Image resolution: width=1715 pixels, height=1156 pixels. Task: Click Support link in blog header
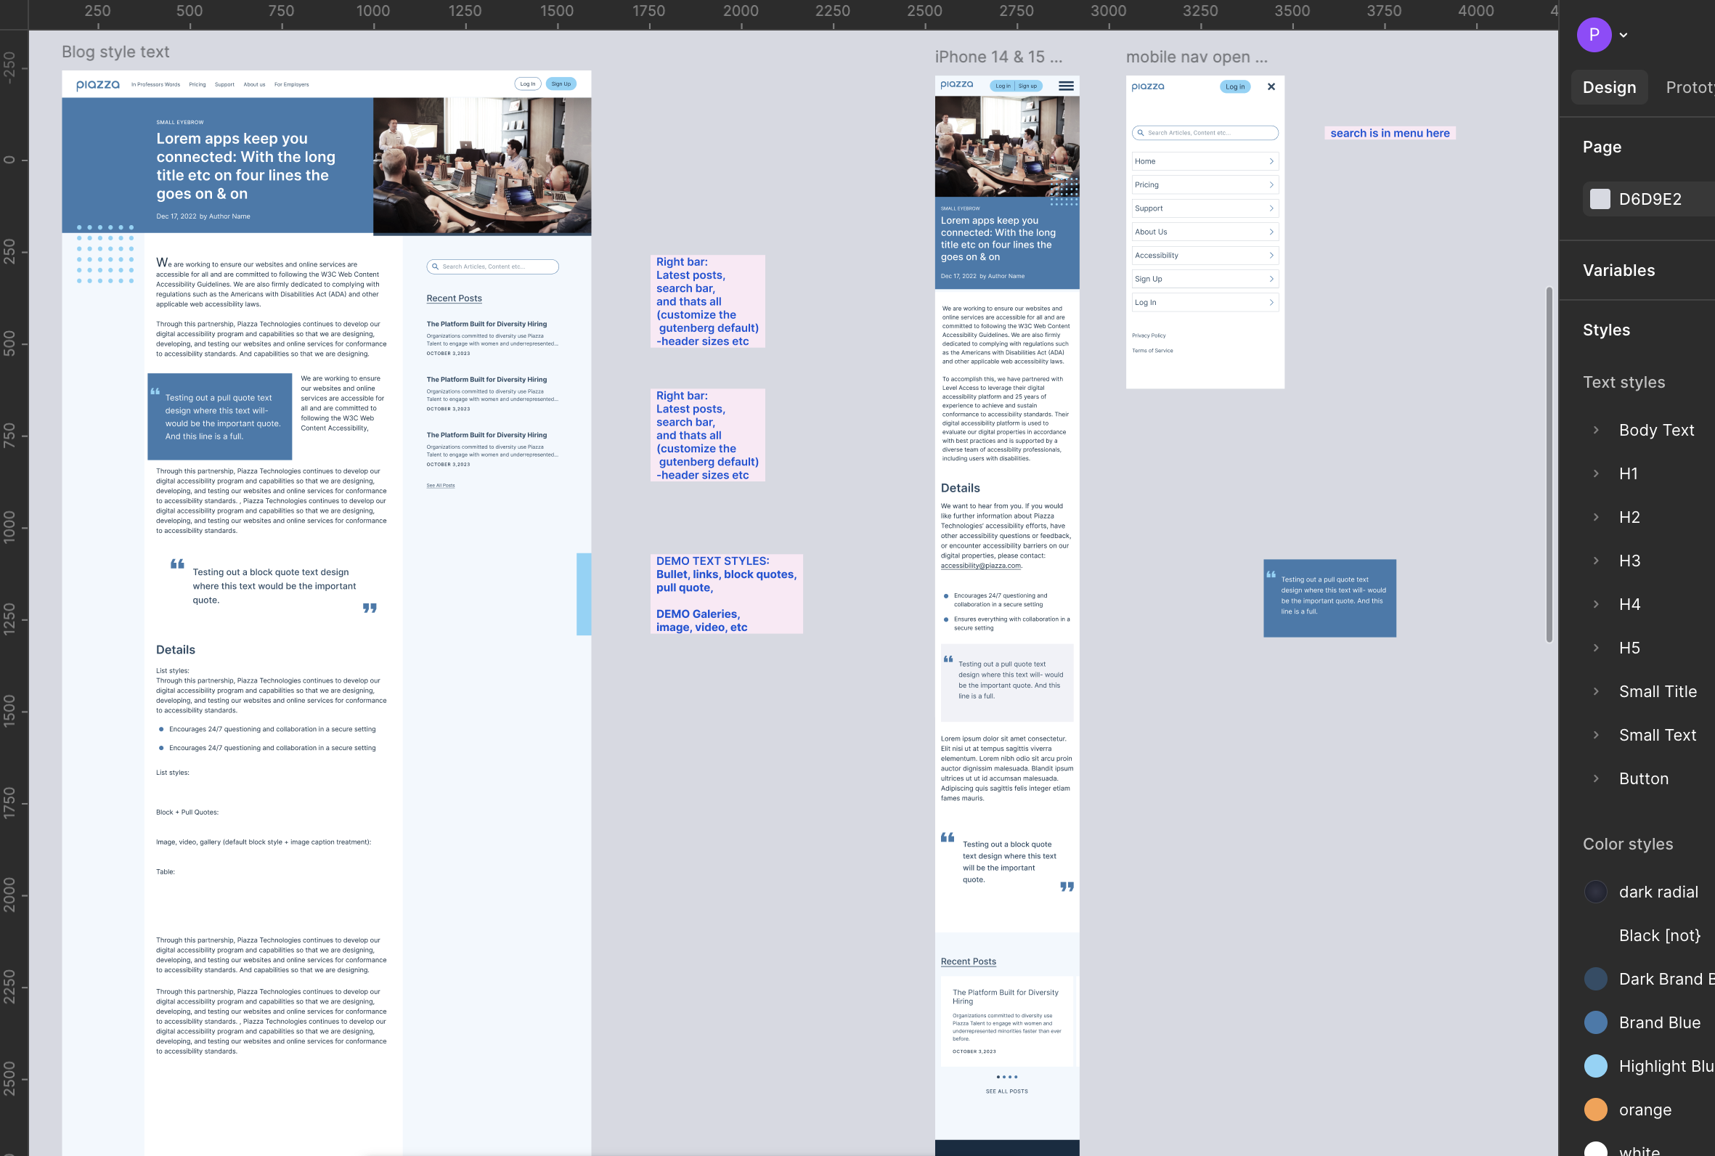coord(225,85)
